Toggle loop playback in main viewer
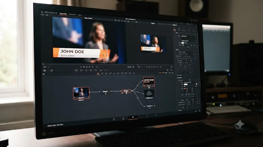Viewport: 263px width, 147px height. click(x=93, y=67)
